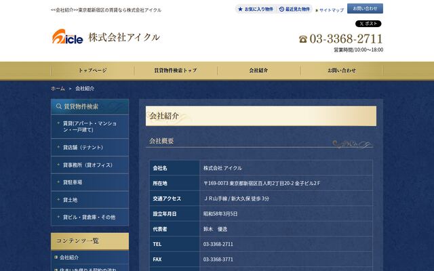This screenshot has width=434, height=271.
Task: Open 賃貸物件検索トップ navigation item
Action: 176,70
